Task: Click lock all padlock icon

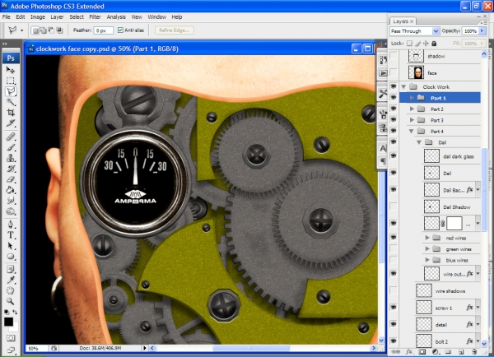Action: pos(434,43)
